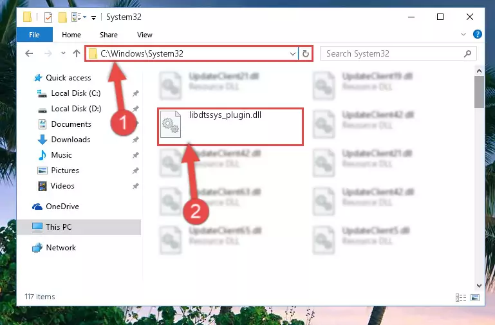The height and width of the screenshot is (325, 495).
Task: Select OneDrive in navigation pane
Action: [x=62, y=207]
